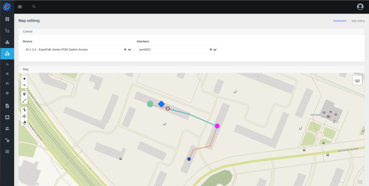Click the search icon in top bar
This screenshot has height=186, width=369.
[x=34, y=7]
